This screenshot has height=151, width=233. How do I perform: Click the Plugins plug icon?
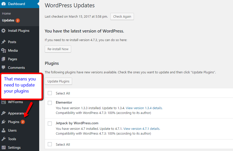[4, 122]
